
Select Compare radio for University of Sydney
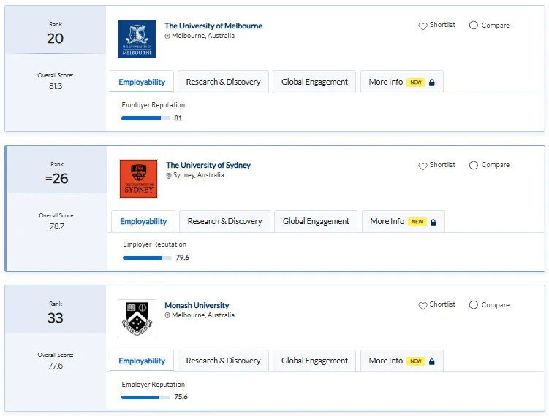coord(474,165)
